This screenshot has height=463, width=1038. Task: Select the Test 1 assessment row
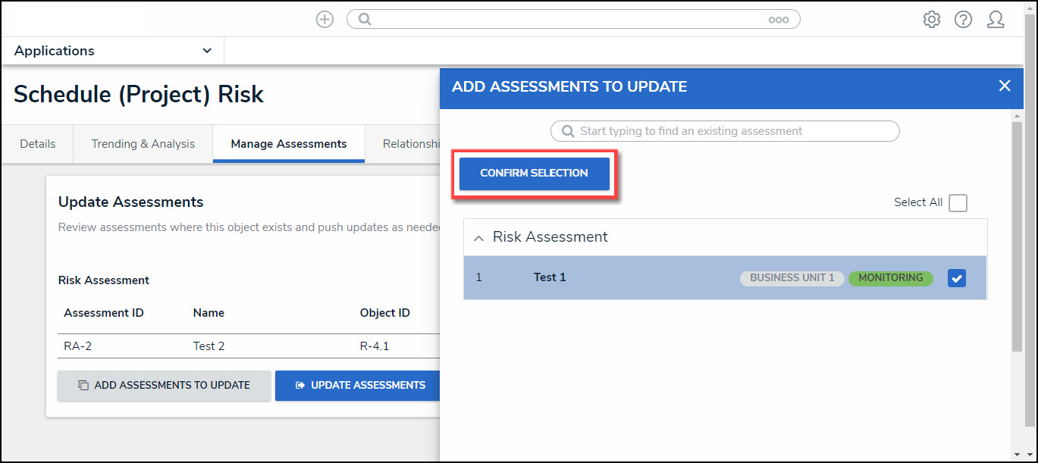[607, 278]
